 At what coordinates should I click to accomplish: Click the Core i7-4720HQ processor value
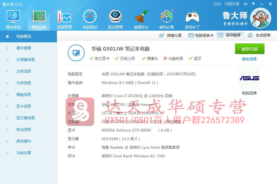[x=137, y=96]
